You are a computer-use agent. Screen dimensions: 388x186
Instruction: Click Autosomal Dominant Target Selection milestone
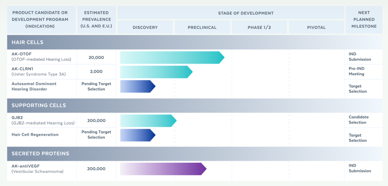(x=357, y=89)
